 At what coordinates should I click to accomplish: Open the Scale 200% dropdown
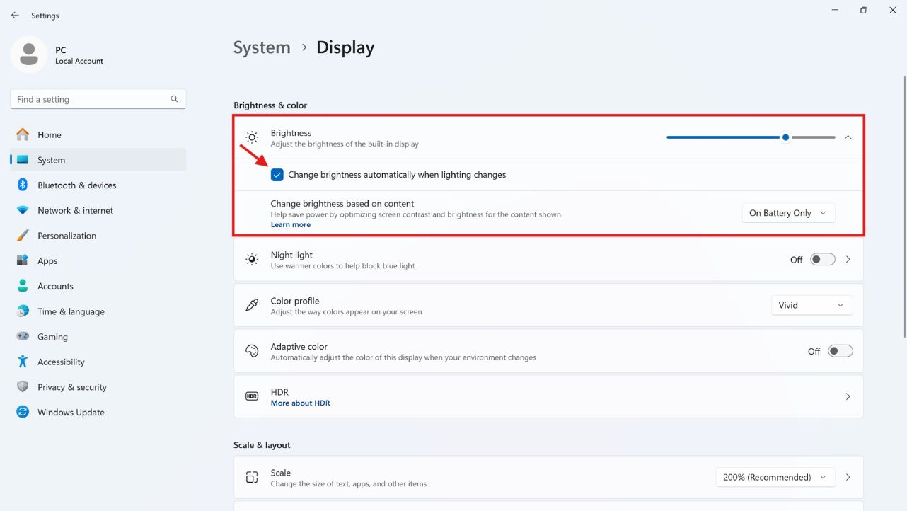point(775,478)
